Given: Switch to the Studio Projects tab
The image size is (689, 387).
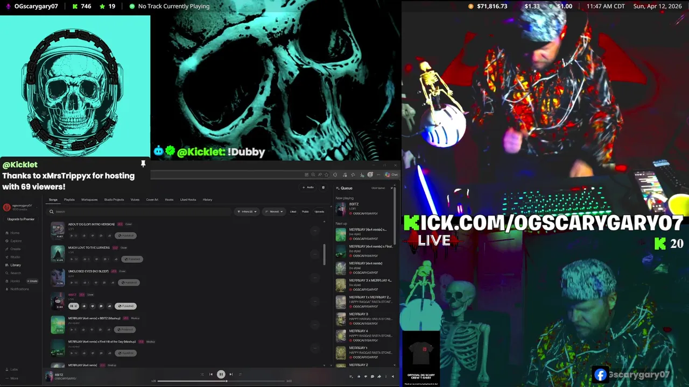Looking at the screenshot, I should point(114,199).
